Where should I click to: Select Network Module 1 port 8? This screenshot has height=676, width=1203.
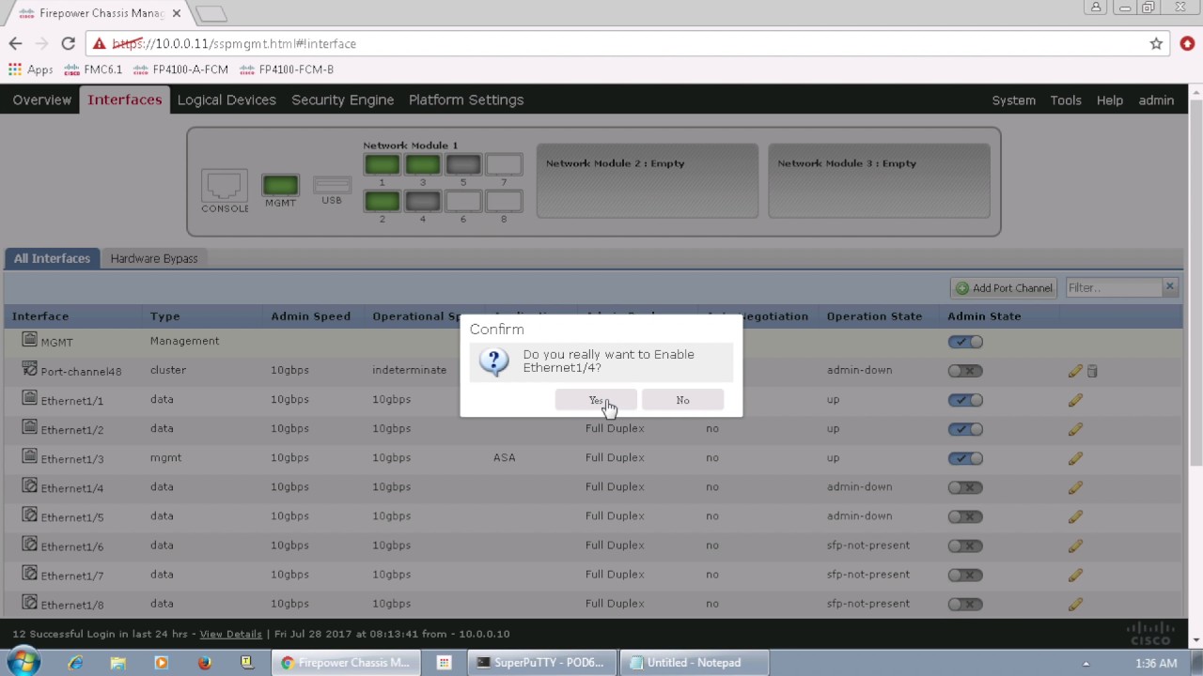(504, 200)
